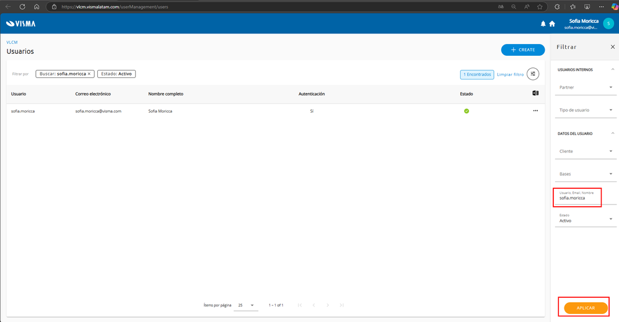Sort by Nombre completo column header

tap(166, 94)
